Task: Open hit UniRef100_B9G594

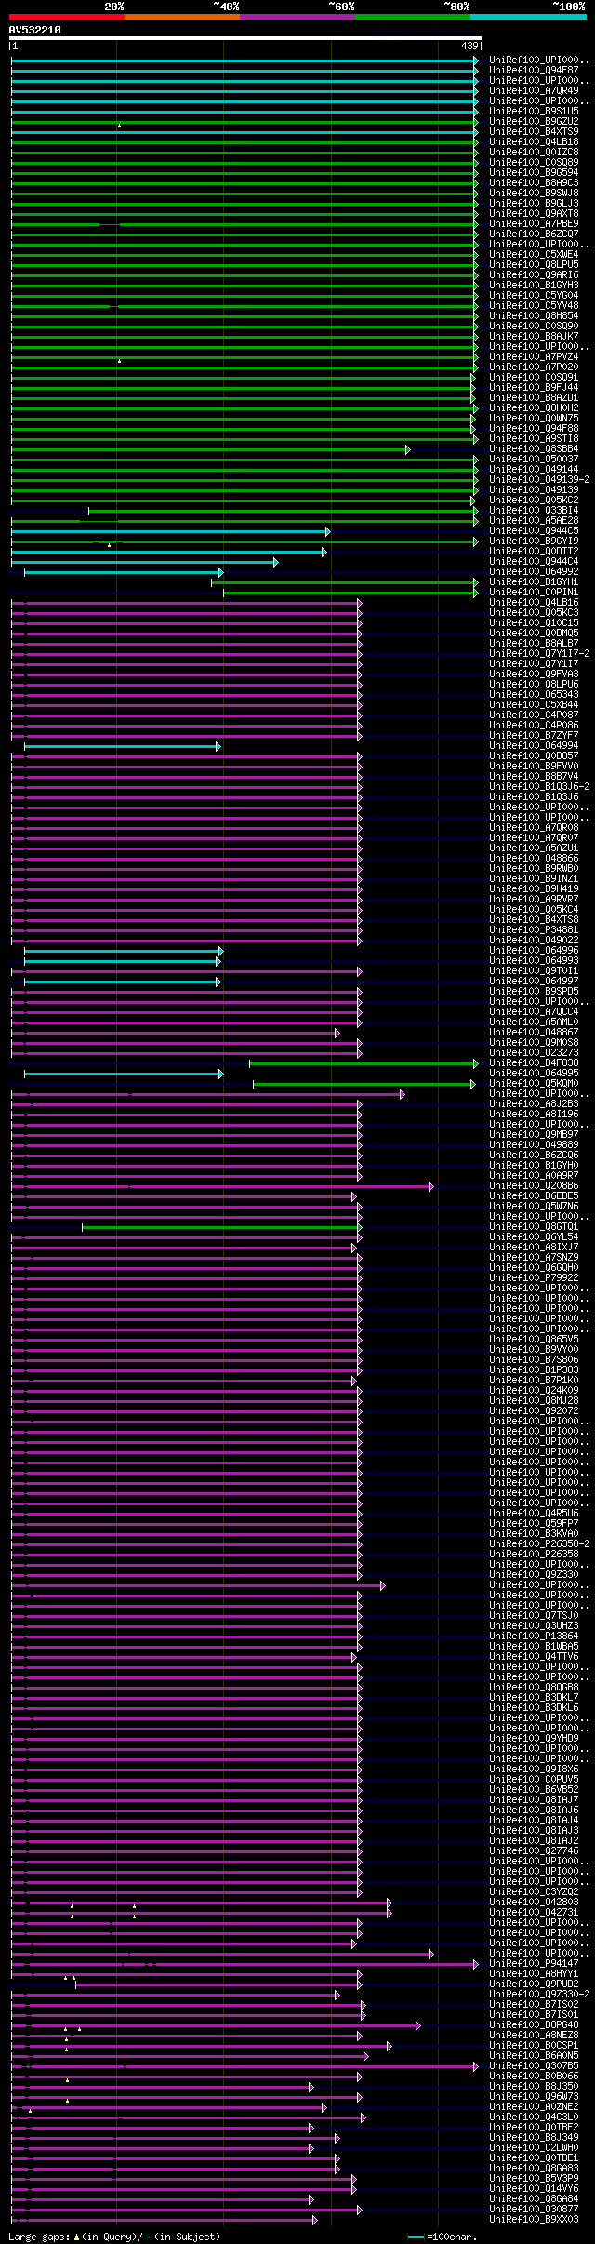Action: click(x=534, y=173)
